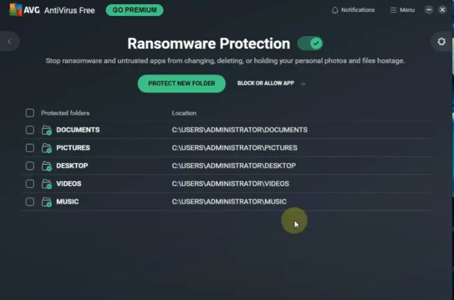Screen dimensions: 454x300
Task: Go back using left arrow button
Action: pos(9,42)
